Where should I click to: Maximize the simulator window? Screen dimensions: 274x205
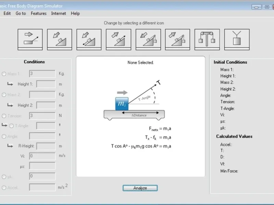click(267, 7)
